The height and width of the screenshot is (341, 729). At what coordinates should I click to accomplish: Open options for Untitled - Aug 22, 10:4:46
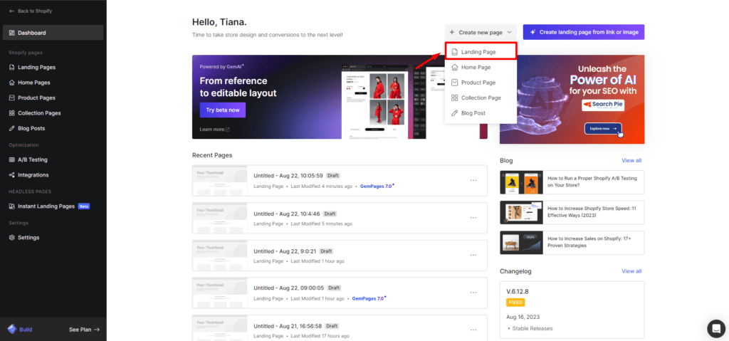[473, 218]
